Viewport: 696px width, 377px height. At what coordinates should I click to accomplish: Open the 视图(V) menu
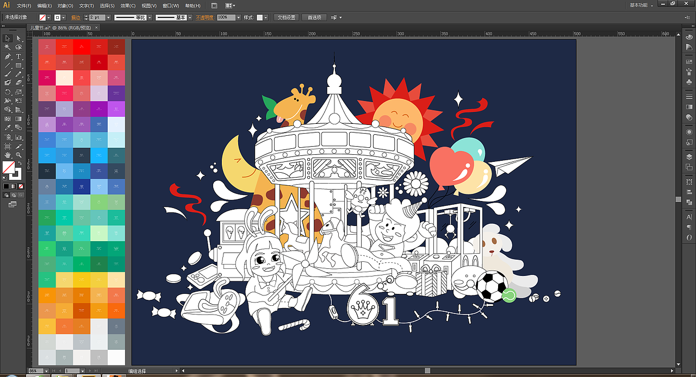click(149, 5)
